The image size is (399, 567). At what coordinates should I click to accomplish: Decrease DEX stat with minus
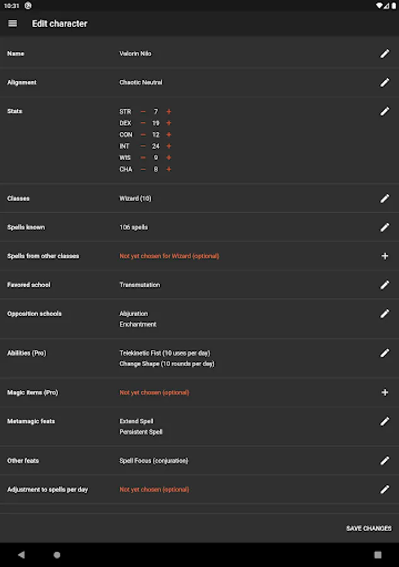tap(143, 123)
